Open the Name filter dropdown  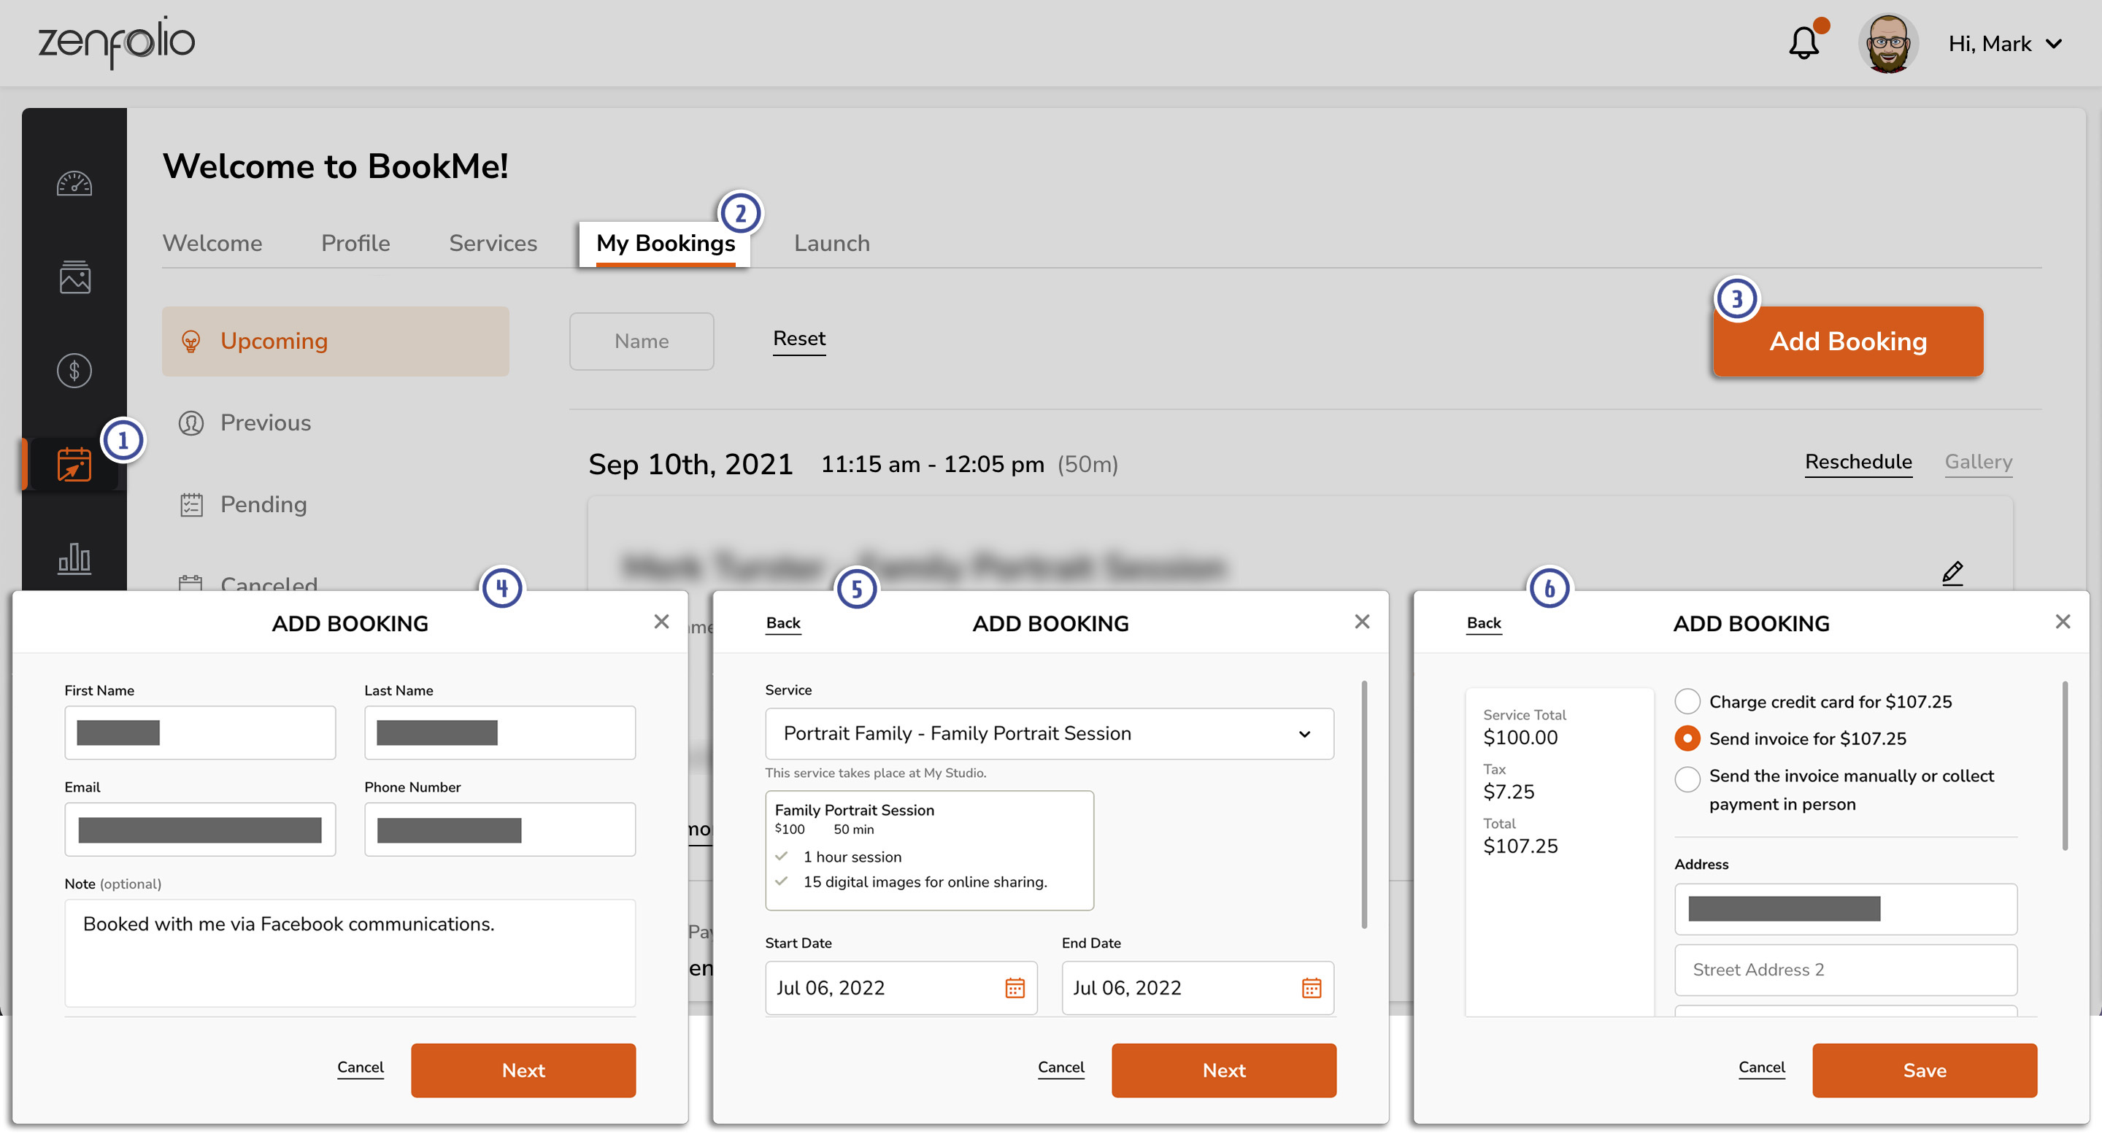pos(642,341)
